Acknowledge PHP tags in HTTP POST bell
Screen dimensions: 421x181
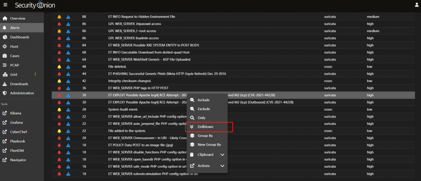(59, 88)
